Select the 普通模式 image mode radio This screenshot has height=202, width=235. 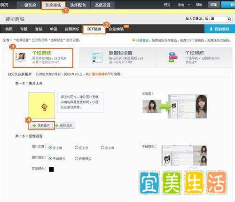76,158
